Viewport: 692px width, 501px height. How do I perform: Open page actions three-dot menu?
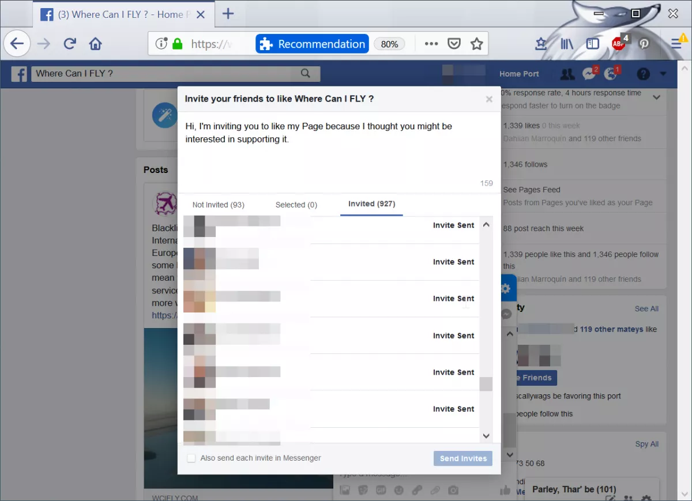(x=431, y=44)
